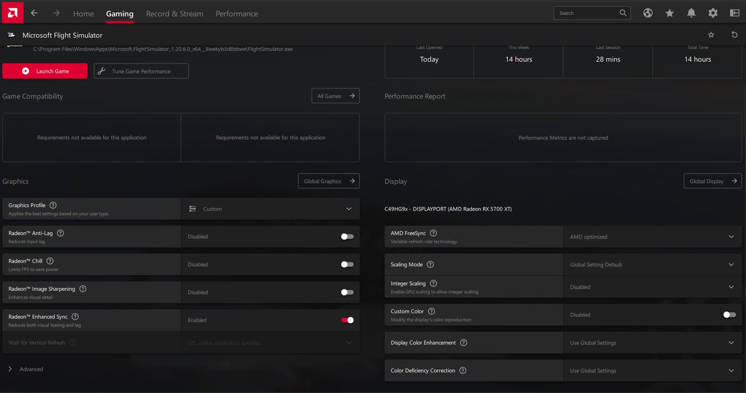Screen dimensions: 746x393
Task: Show help for Integer Scaling
Action: pyautogui.click(x=433, y=284)
